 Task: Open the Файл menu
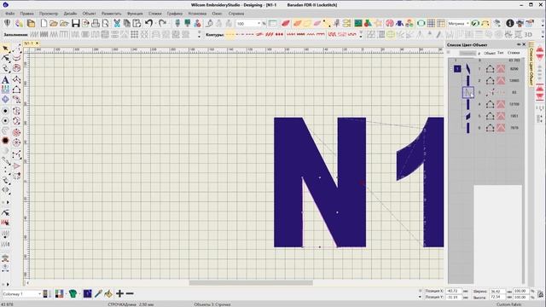click(9, 14)
